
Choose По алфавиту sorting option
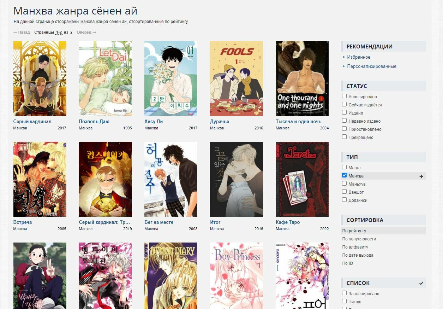pyautogui.click(x=355, y=247)
